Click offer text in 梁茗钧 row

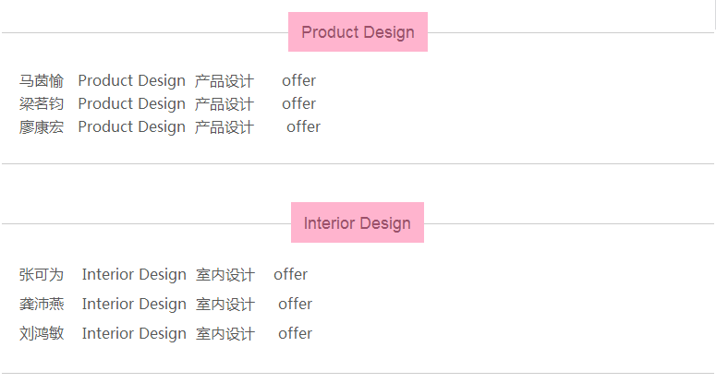298,104
